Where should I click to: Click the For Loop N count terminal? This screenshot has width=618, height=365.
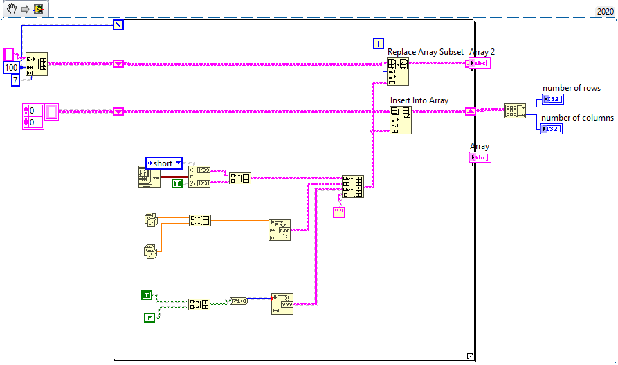pyautogui.click(x=118, y=25)
